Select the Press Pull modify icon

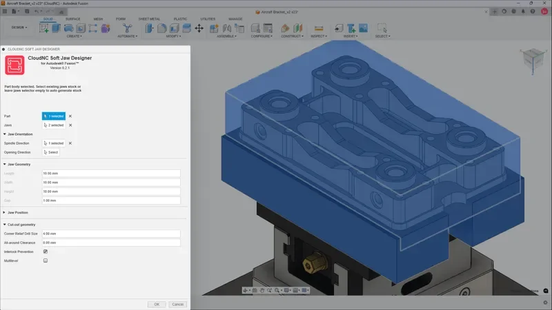[149, 28]
